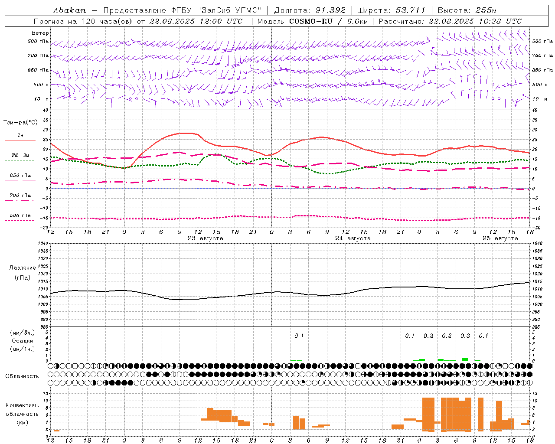Click the "Конвективн." convective cloud label
The image size is (555, 444).
click(x=22, y=405)
